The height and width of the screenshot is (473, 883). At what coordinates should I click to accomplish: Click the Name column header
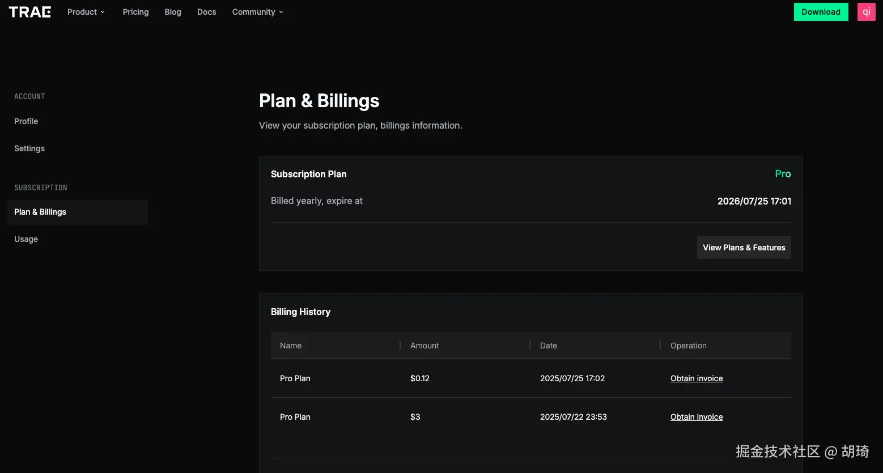[291, 346]
